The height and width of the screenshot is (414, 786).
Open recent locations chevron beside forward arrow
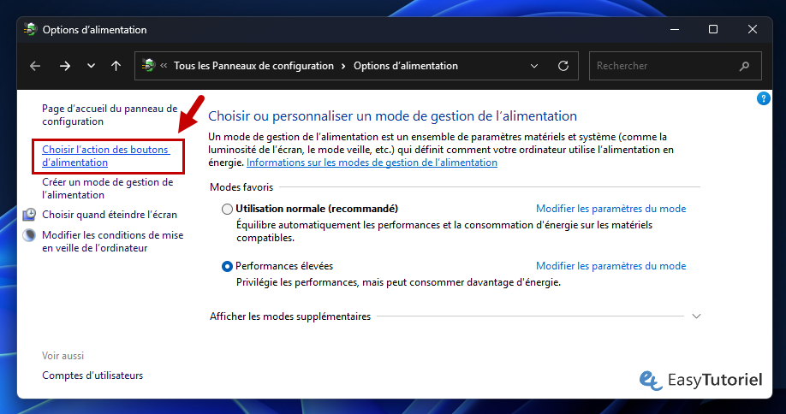[x=91, y=66]
